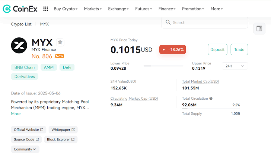Click the MYX token logo
271x156 pixels.
[x=19, y=46]
